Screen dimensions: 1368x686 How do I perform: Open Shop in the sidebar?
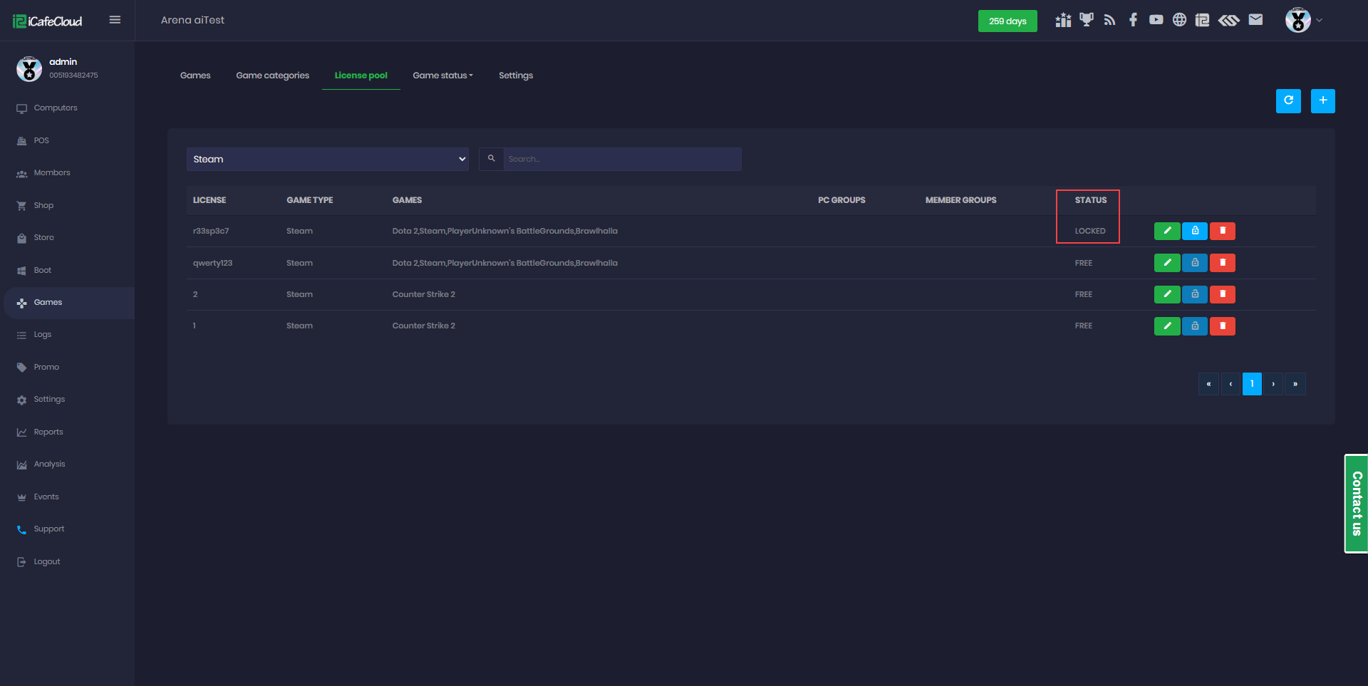43,206
